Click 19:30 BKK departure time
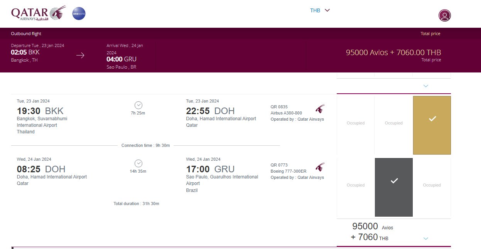This screenshot has height=249, width=481. 40,111
